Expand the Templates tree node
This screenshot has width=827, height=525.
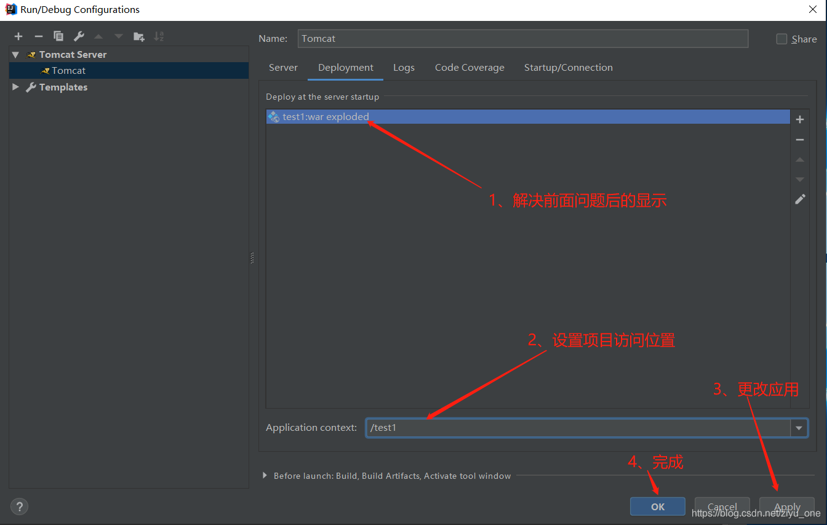[15, 87]
